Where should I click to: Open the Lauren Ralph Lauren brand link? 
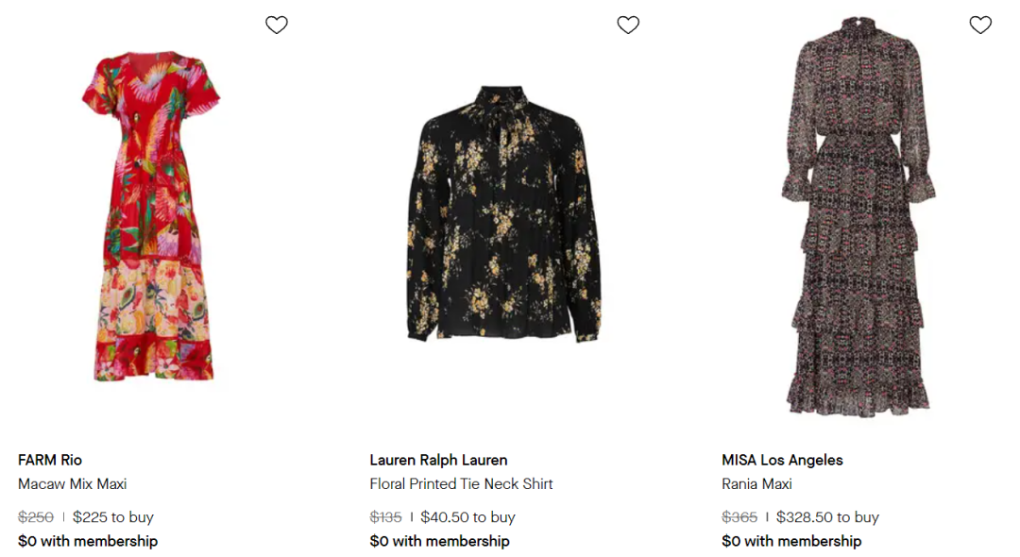(438, 460)
